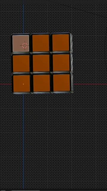Select the bottom-right orange sticker
This screenshot has height=191, width=107.
pos(62,83)
